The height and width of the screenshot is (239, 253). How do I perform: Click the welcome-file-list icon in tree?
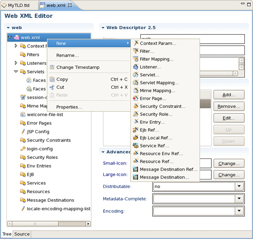tap(23, 114)
